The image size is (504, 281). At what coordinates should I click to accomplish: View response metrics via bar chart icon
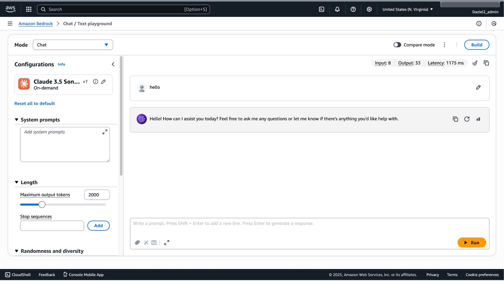(x=479, y=119)
